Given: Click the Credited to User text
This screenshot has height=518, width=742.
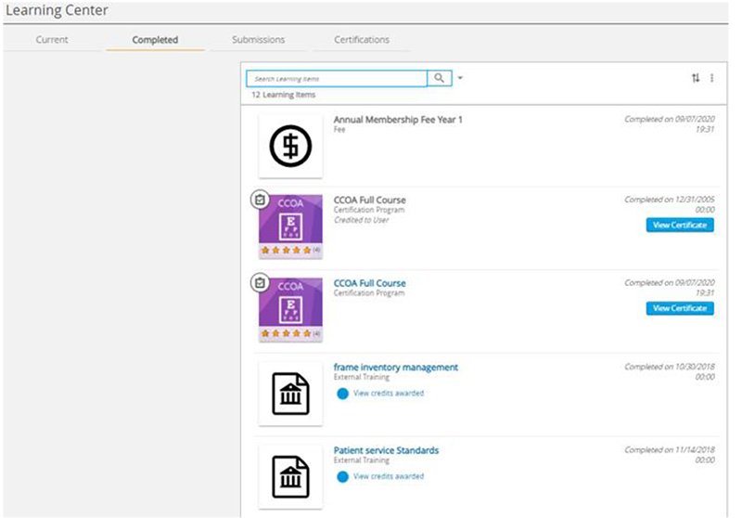Looking at the screenshot, I should coord(361,220).
